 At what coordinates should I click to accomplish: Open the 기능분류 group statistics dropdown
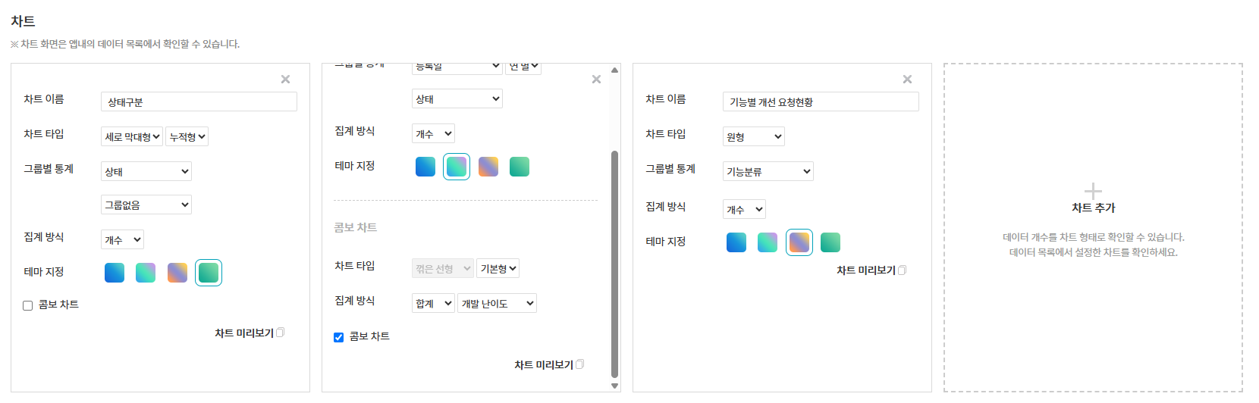tap(768, 172)
